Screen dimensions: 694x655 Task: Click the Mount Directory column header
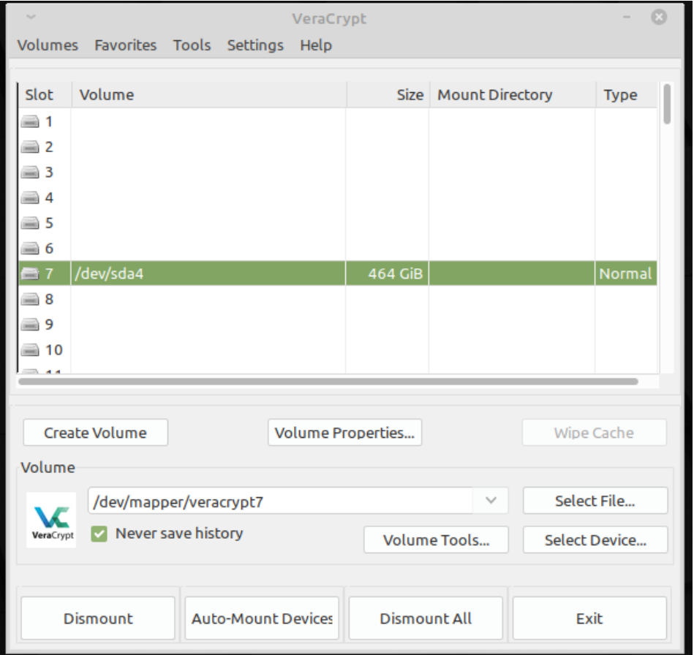tap(512, 95)
